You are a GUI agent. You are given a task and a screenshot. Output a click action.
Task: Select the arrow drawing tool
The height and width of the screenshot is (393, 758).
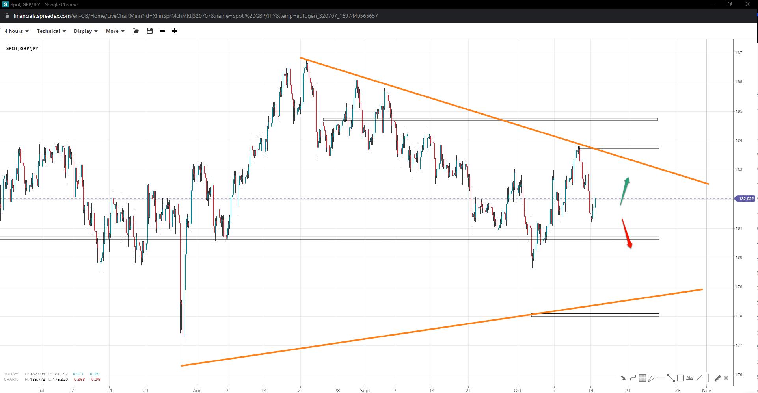click(x=623, y=378)
